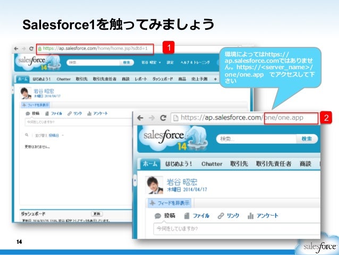
Task: Select 商品 tab in rear window
Action: tap(182, 79)
